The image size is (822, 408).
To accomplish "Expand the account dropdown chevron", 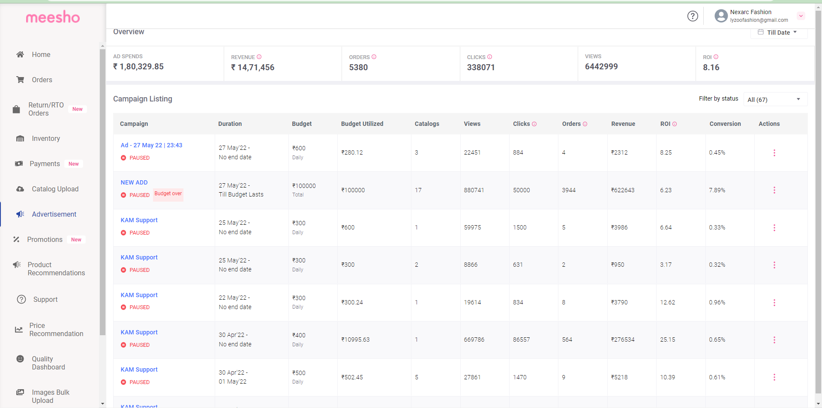I will pyautogui.click(x=801, y=16).
